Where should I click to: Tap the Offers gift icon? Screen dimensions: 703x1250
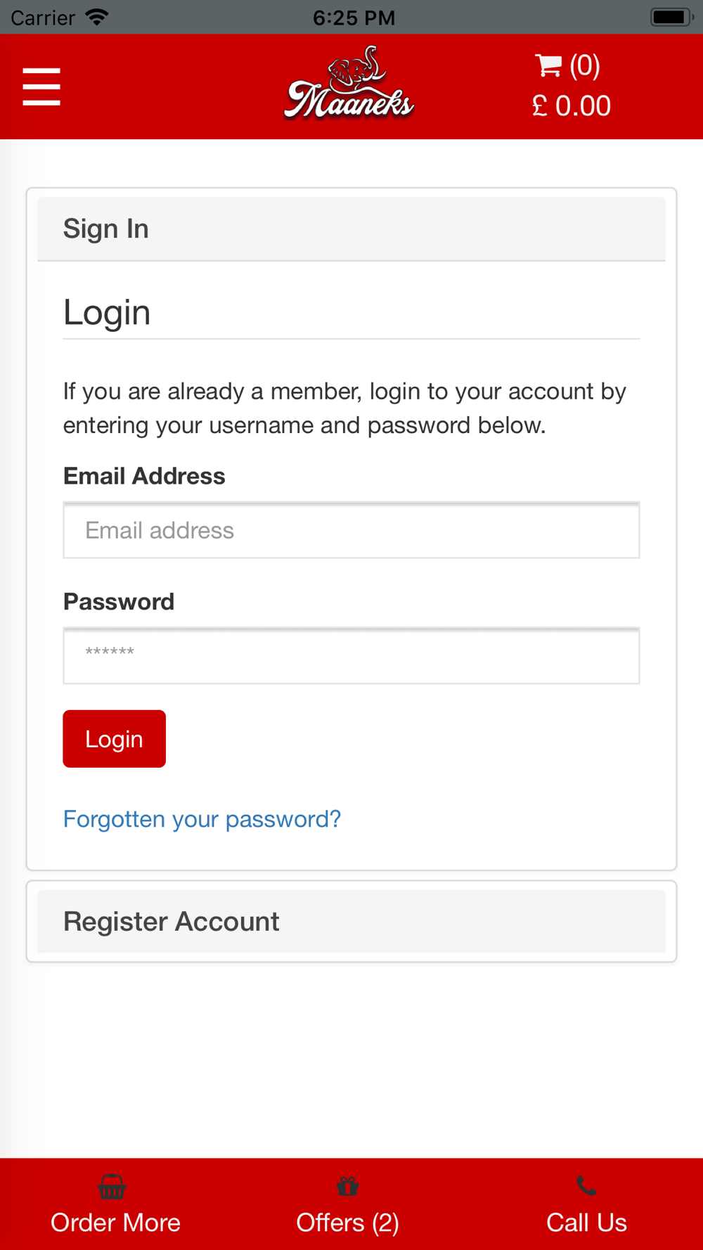pyautogui.click(x=347, y=1187)
